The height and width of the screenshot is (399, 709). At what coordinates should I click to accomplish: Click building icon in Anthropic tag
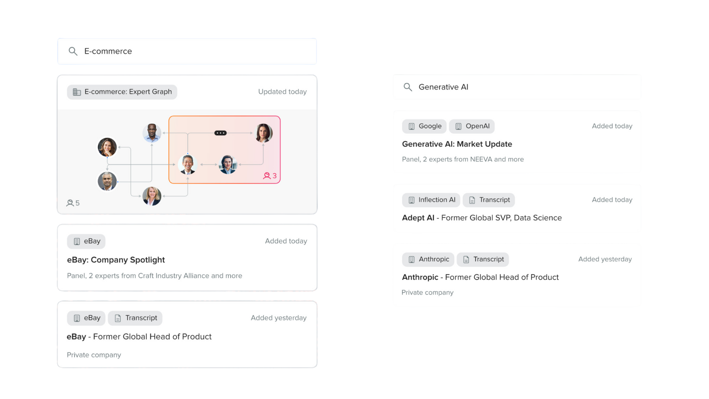(x=411, y=260)
